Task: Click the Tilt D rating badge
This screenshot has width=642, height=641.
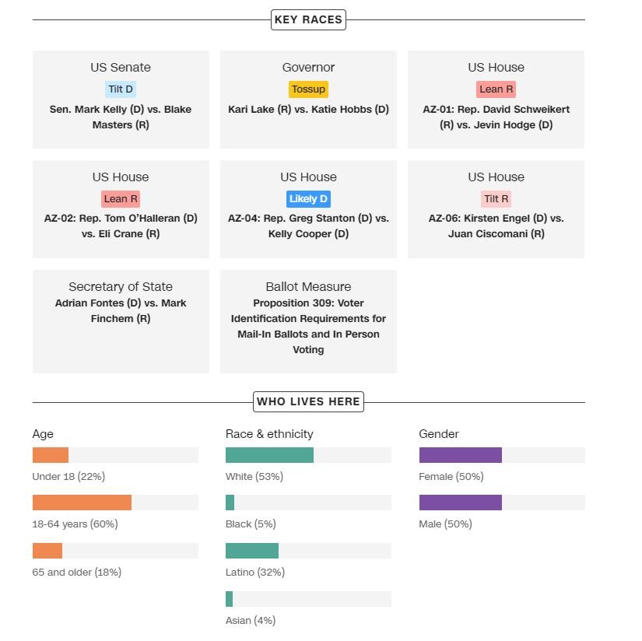Action: click(121, 89)
